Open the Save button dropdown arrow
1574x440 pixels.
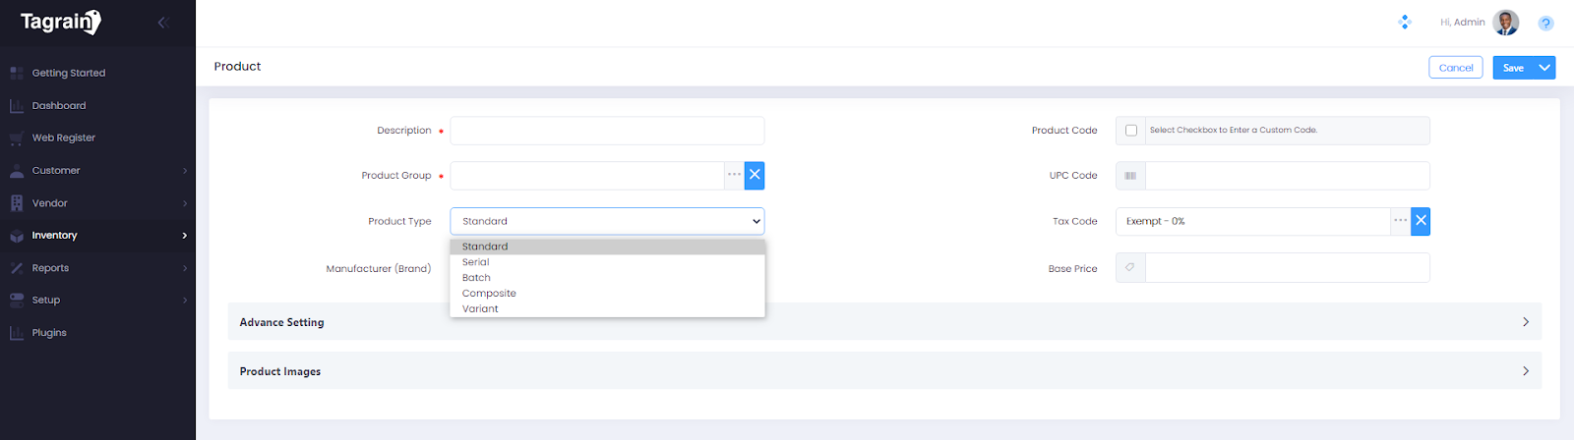coord(1544,68)
